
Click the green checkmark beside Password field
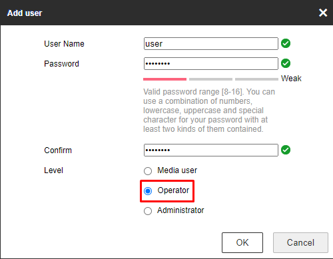(x=286, y=63)
